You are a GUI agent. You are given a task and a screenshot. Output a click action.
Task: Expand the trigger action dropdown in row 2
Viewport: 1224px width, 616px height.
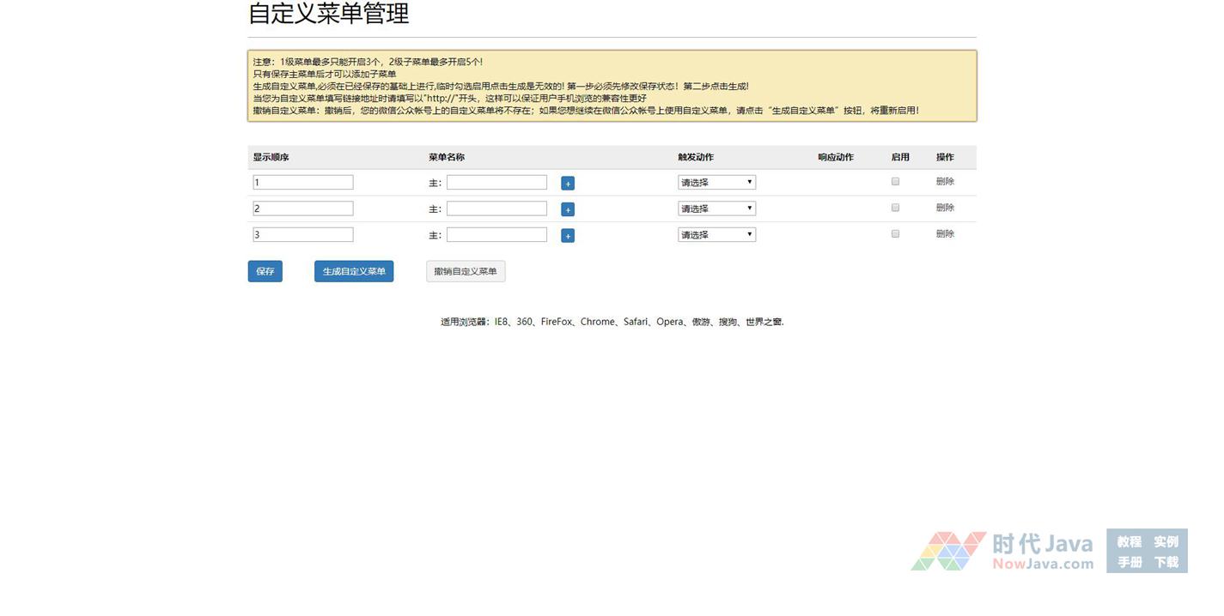click(x=716, y=208)
